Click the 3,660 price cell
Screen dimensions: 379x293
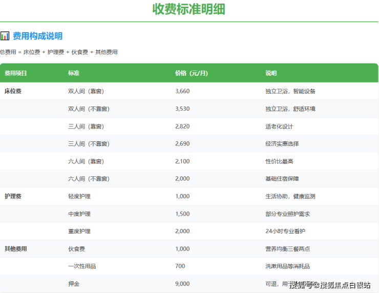point(182,91)
